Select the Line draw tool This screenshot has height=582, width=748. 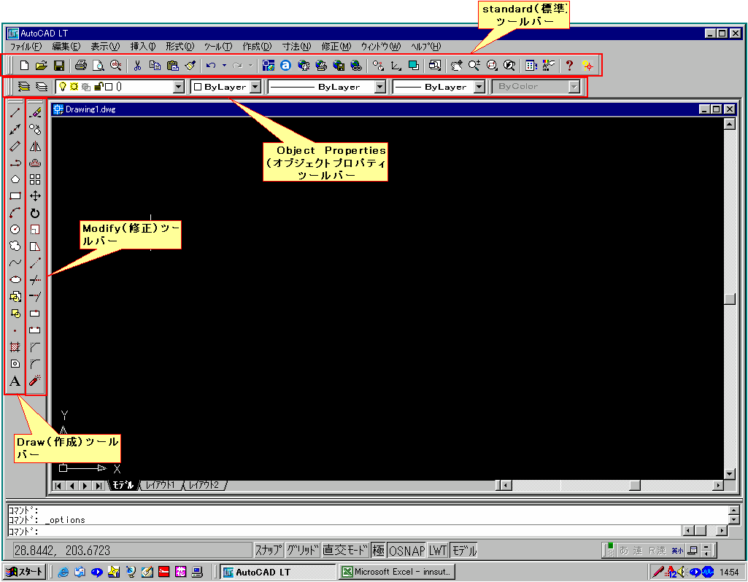(15, 112)
